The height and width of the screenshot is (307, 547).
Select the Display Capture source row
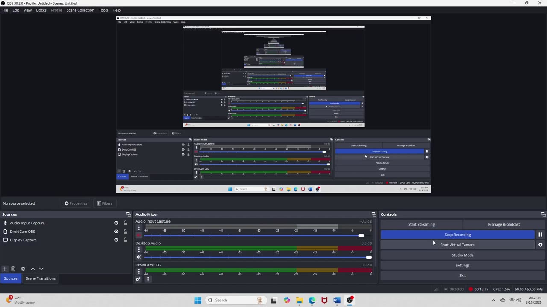(66, 240)
